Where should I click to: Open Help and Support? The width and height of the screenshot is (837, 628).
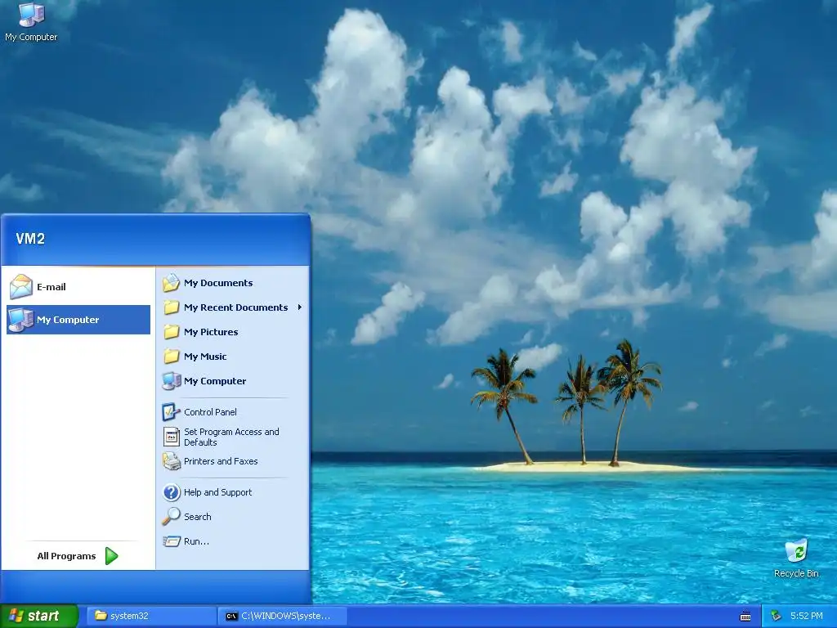point(217,492)
